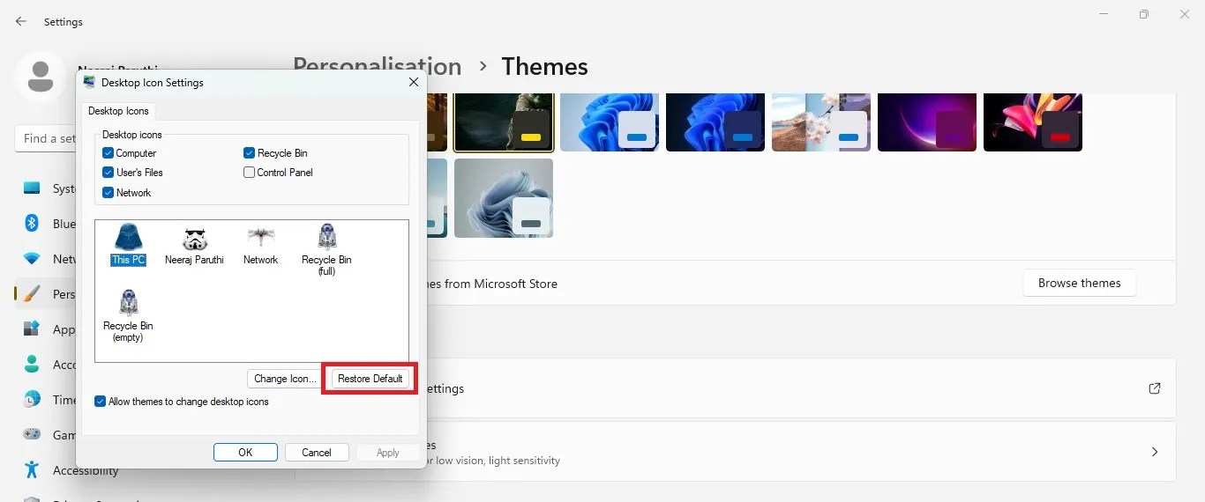Image resolution: width=1205 pixels, height=502 pixels.
Task: Select the colorful flower red accent theme
Action: pos(1033,122)
